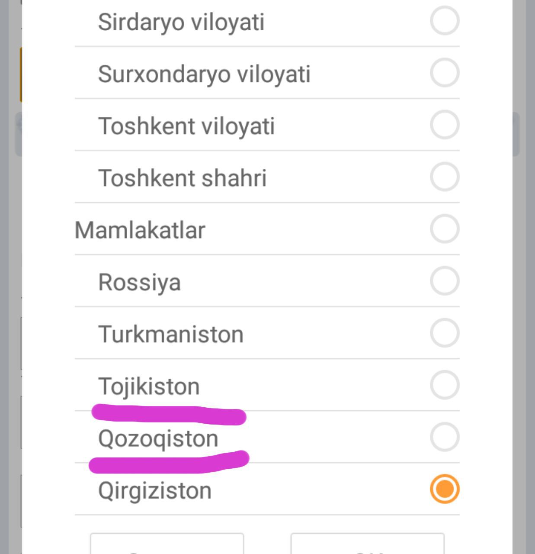Confirm the selection with OK button
This screenshot has height=554, width=535.
click(367, 545)
